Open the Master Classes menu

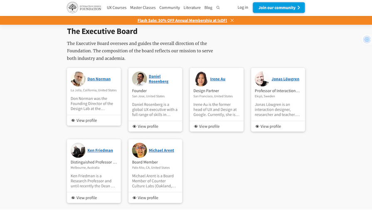coord(143,7)
